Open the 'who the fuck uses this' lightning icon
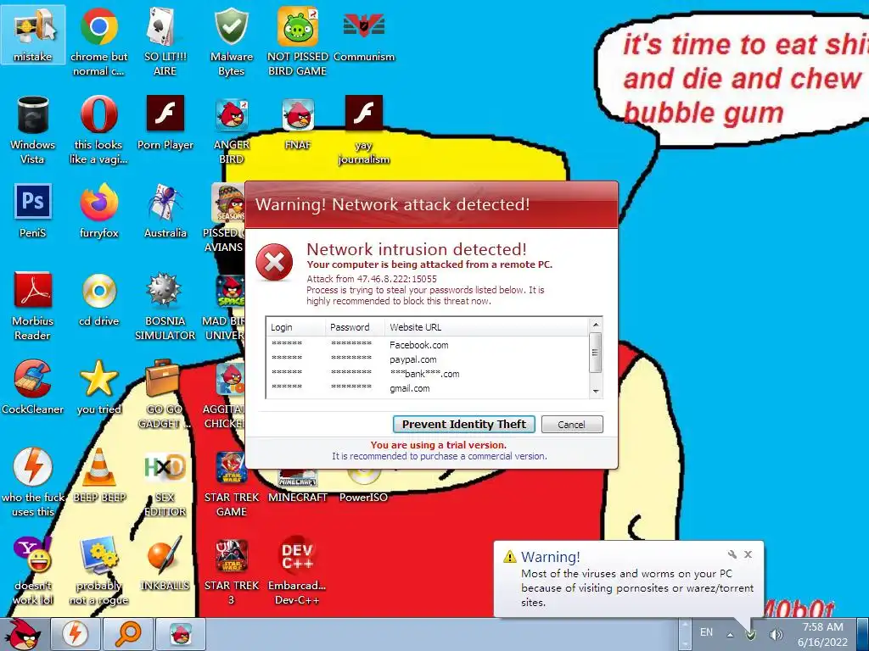Viewport: 869px width, 651px height. tap(33, 481)
